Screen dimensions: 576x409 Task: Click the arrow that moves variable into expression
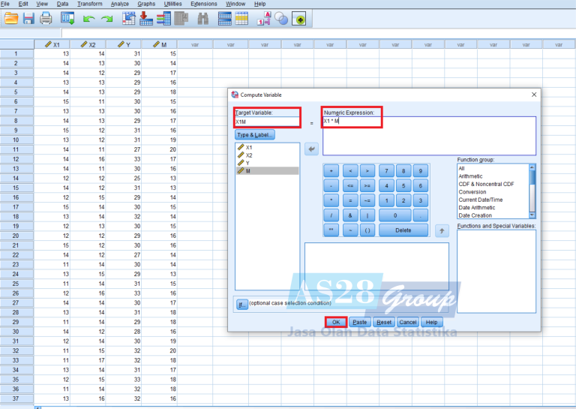(311, 150)
